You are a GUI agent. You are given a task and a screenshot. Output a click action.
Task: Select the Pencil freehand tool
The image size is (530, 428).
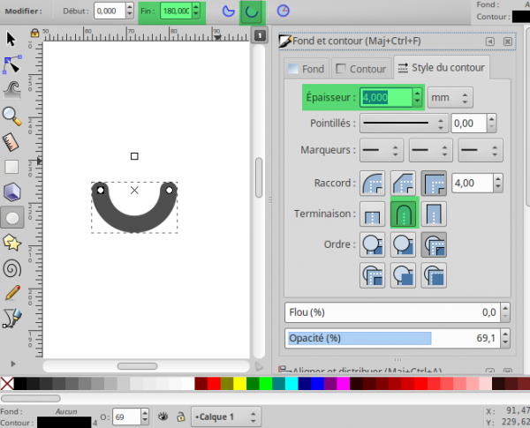click(x=12, y=293)
